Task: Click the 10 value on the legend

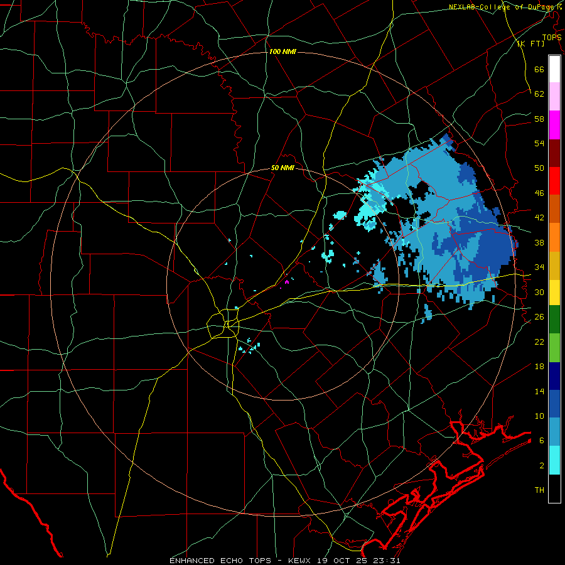Action: (x=539, y=416)
